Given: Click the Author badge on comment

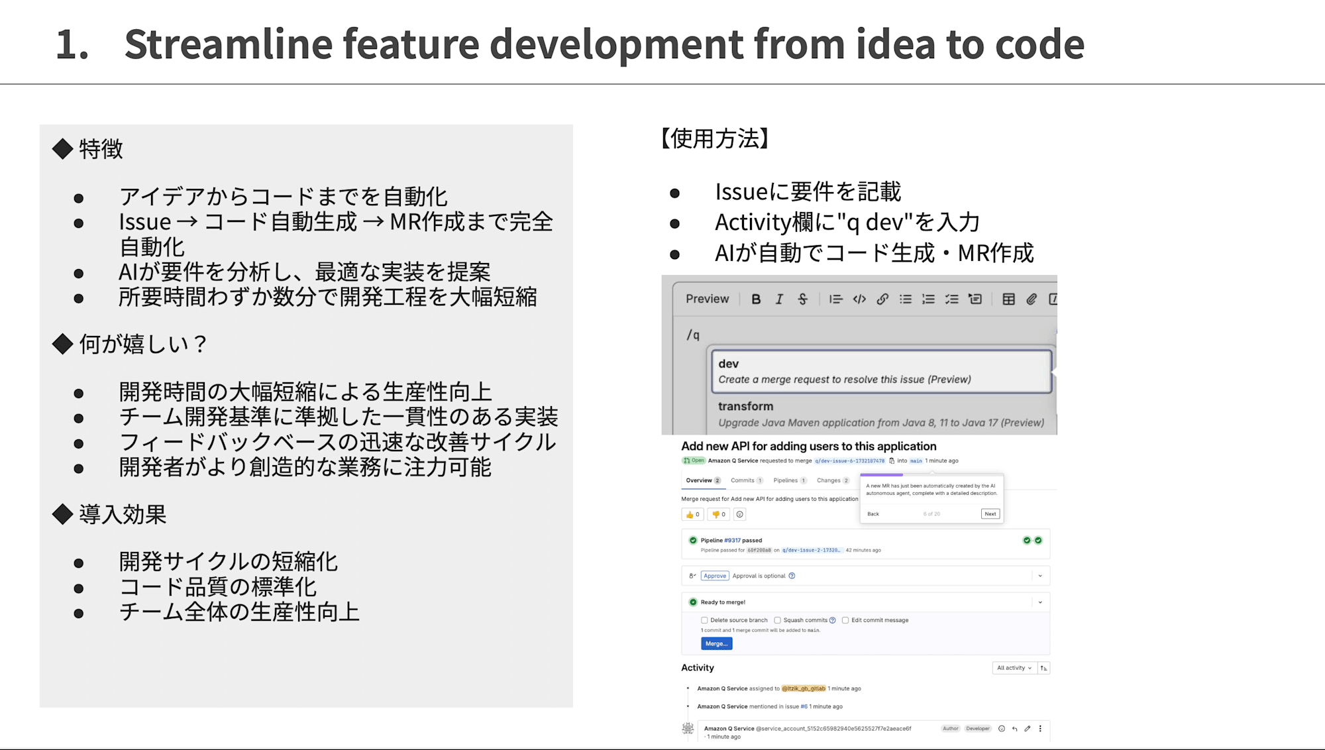Looking at the screenshot, I should pyautogui.click(x=951, y=729).
